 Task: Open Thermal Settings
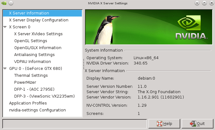click(31, 76)
